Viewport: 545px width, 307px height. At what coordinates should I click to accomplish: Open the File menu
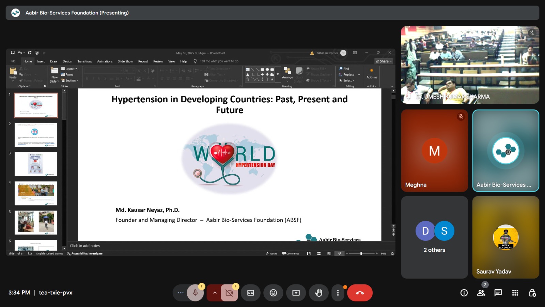click(x=13, y=61)
